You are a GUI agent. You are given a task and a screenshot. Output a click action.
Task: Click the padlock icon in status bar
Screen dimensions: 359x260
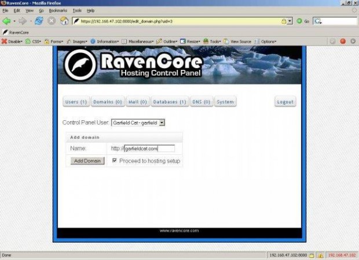[312, 255]
